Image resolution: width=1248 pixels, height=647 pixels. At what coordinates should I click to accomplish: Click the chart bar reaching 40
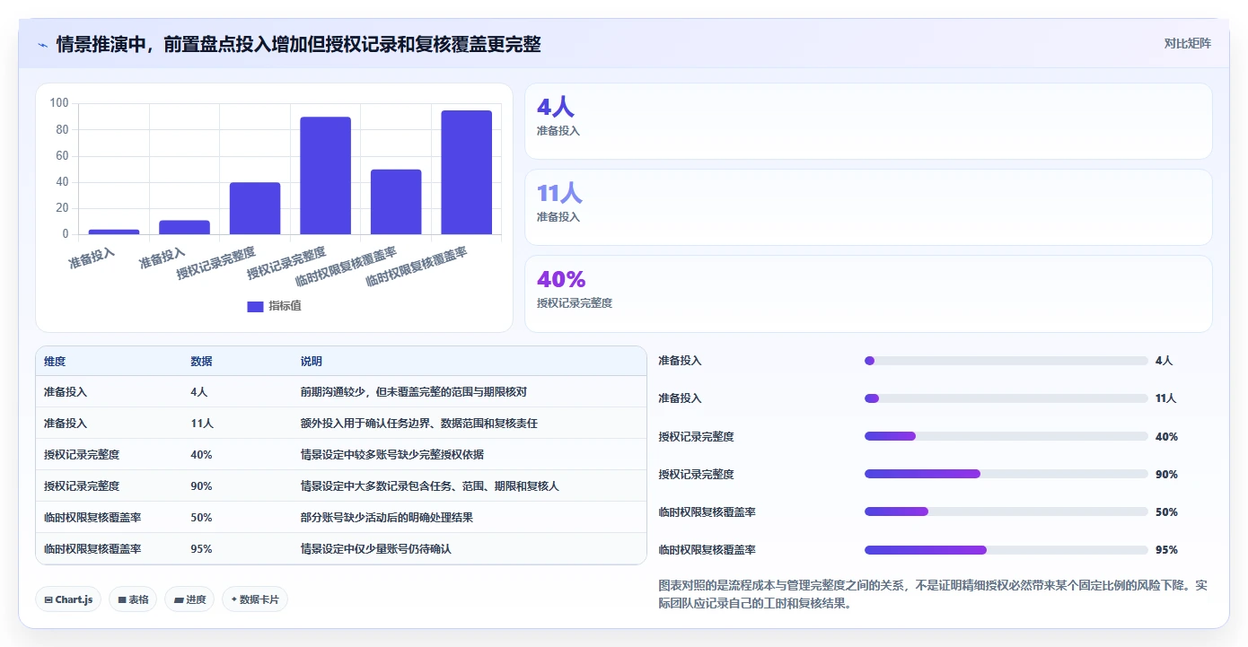[255, 208]
